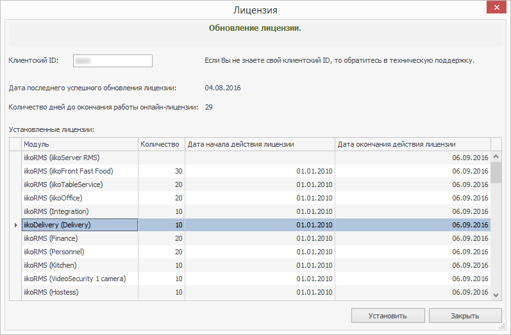Click Дата начала действия лицензии column header

click(260, 144)
